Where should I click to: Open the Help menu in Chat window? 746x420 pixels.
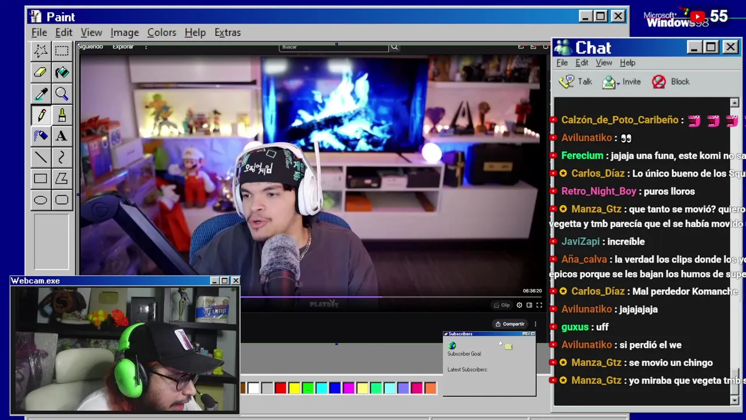click(x=627, y=63)
